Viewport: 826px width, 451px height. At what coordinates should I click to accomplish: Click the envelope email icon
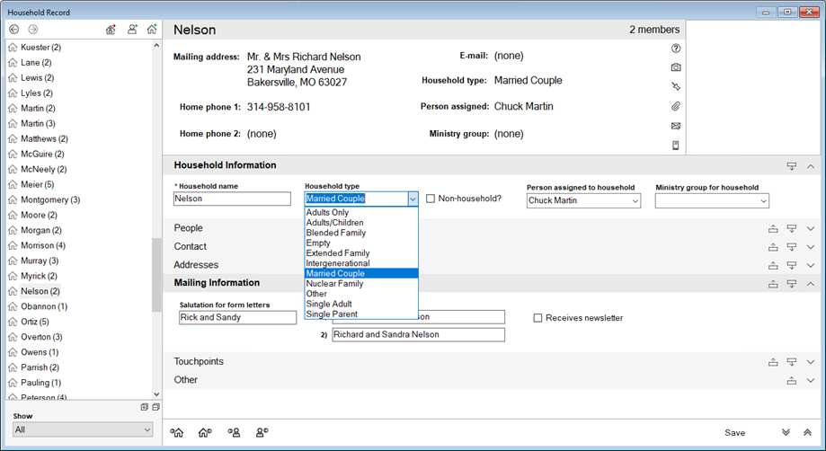pos(676,126)
